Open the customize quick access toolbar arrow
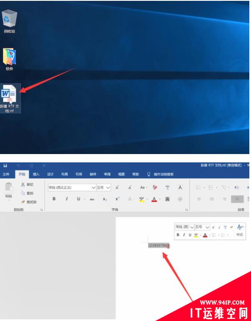This screenshot has height=321, width=251. click(x=44, y=166)
